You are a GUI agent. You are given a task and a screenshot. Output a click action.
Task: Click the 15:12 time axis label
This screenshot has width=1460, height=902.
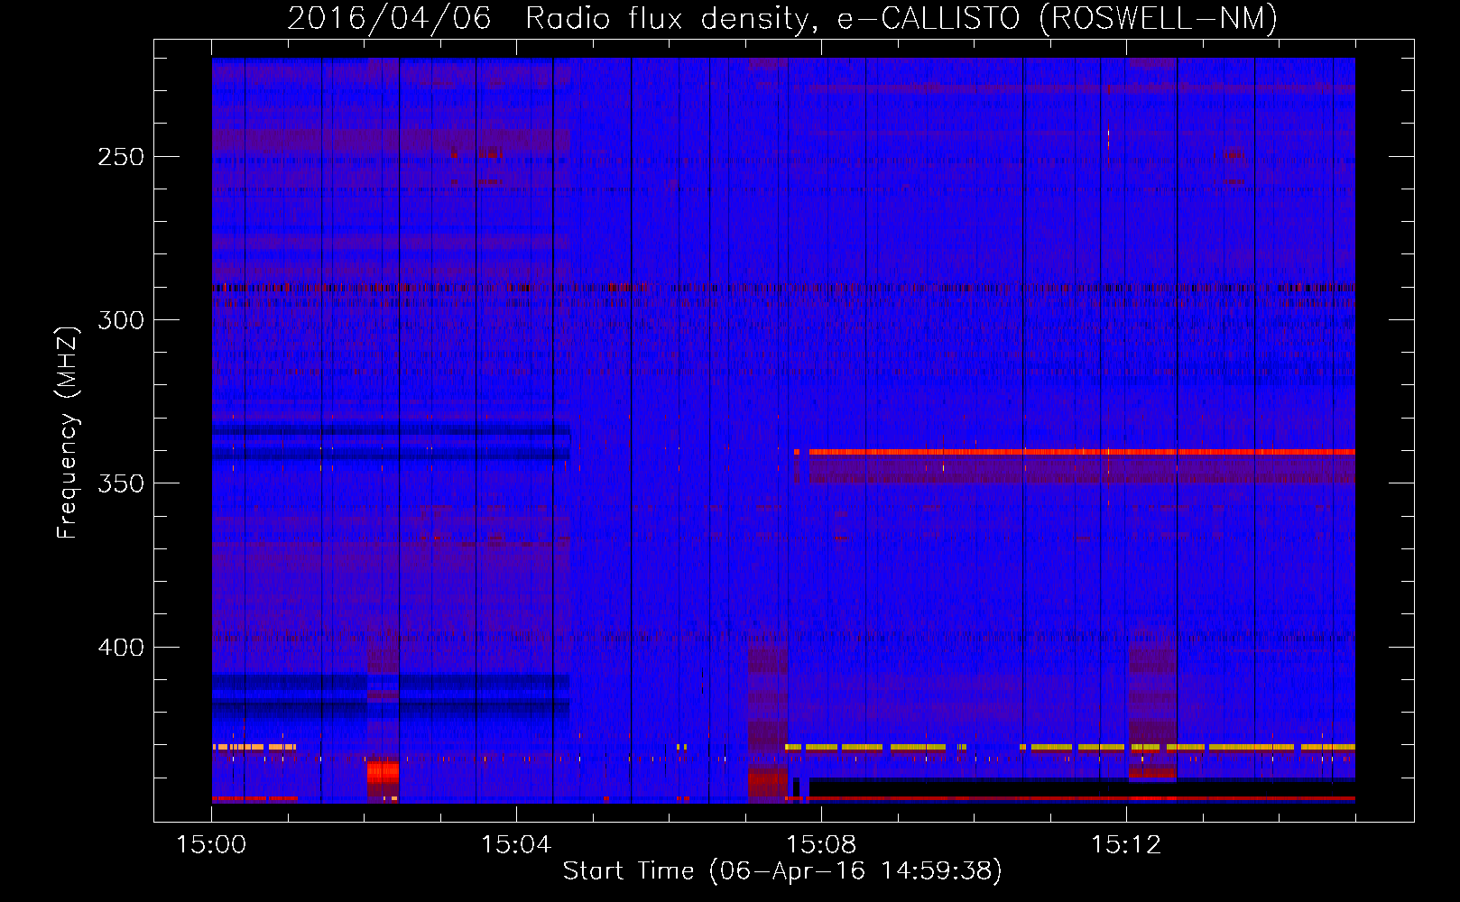pyautogui.click(x=1125, y=845)
